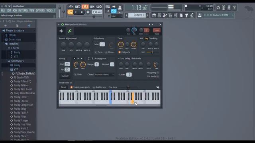Image resolution: width=255 pixels, height=143 pixels.
Task: Click the speaker icon in MiniSynth window
Action: (61, 31)
